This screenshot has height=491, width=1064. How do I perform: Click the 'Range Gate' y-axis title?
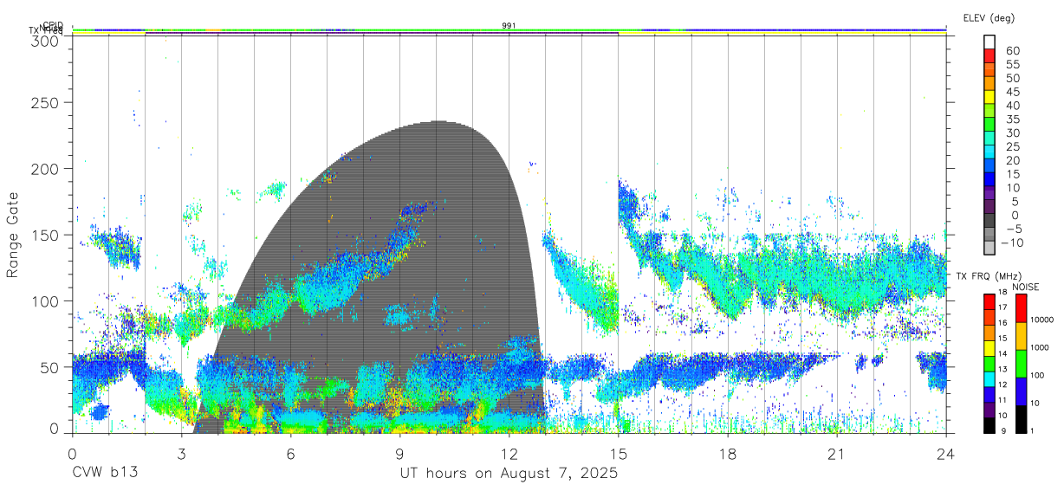pos(13,235)
